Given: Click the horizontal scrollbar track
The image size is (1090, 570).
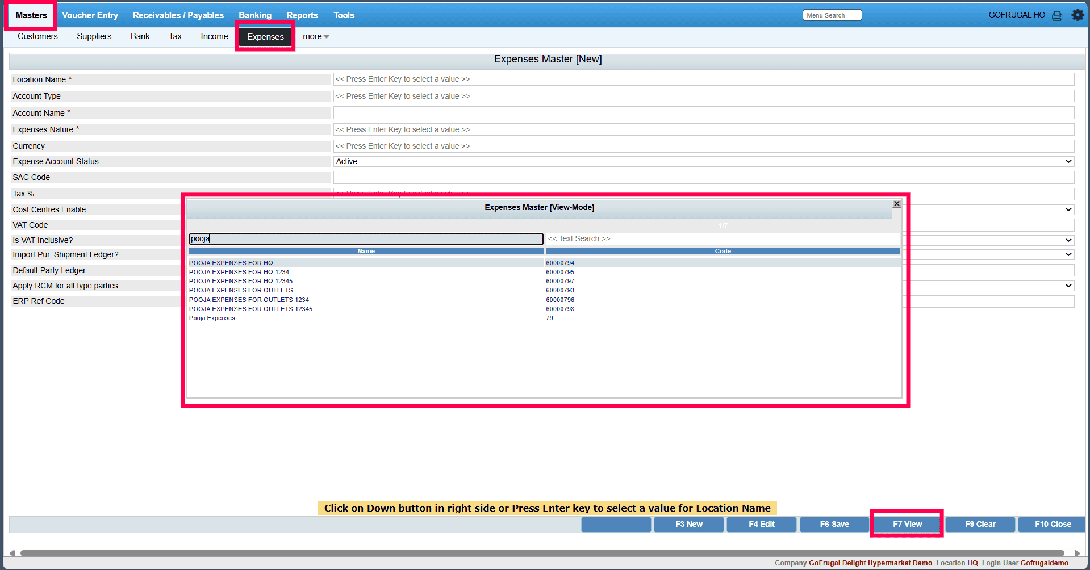Looking at the screenshot, I should pos(542,553).
